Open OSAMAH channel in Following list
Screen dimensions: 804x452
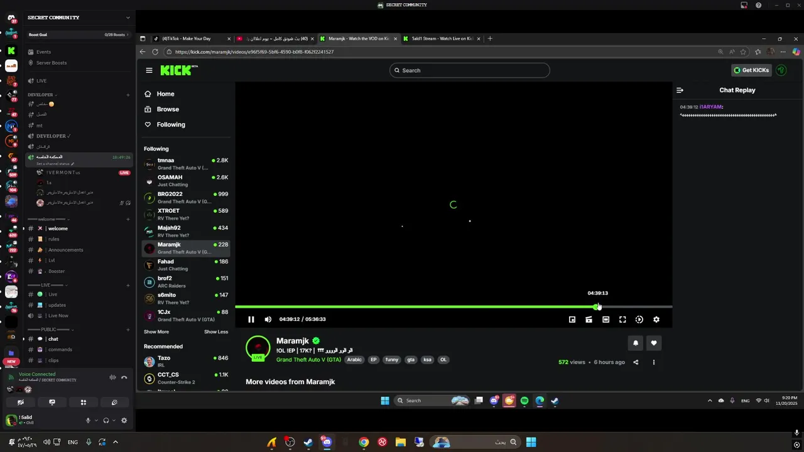tap(186, 181)
